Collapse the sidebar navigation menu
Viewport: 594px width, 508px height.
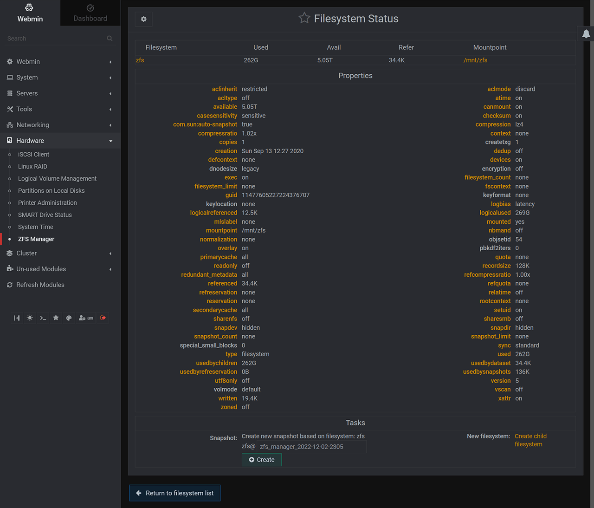click(17, 318)
